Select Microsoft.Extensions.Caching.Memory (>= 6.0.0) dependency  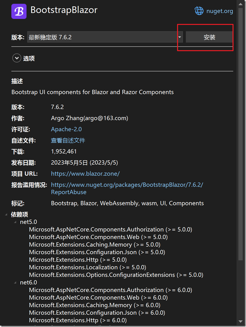pos(95,305)
